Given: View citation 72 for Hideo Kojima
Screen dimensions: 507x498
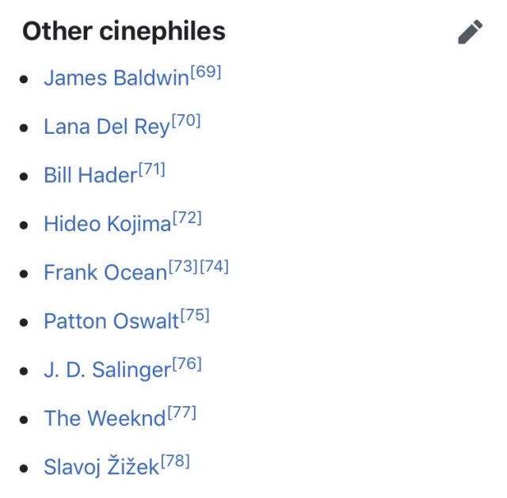Looking at the screenshot, I should point(187,219).
